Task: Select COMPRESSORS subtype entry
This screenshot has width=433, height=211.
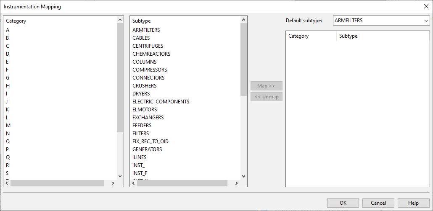Action: [x=149, y=70]
